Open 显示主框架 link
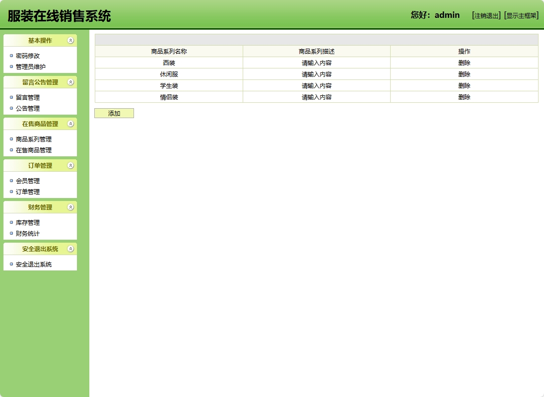This screenshot has height=397, width=544. [521, 15]
